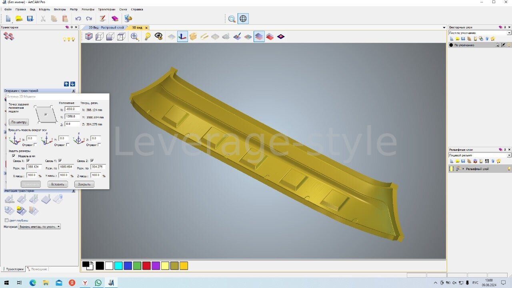
Task: Open the Материал simulation dropdown
Action: click(58, 227)
